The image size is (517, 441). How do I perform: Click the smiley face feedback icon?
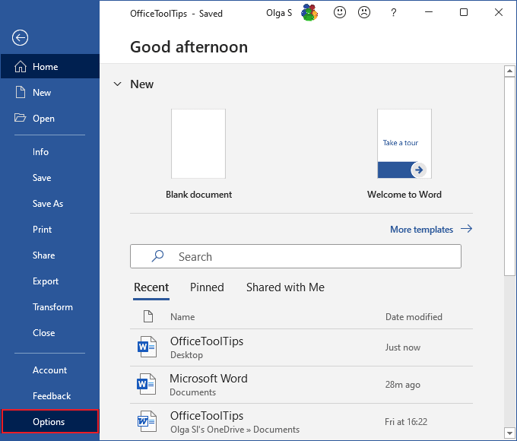(x=340, y=13)
